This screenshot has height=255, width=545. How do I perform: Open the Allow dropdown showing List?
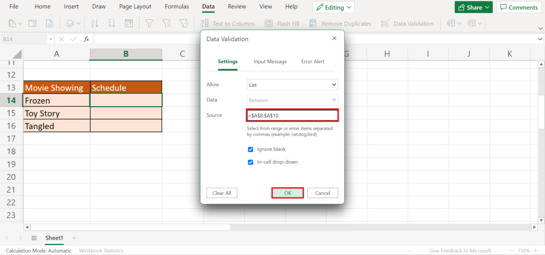292,85
